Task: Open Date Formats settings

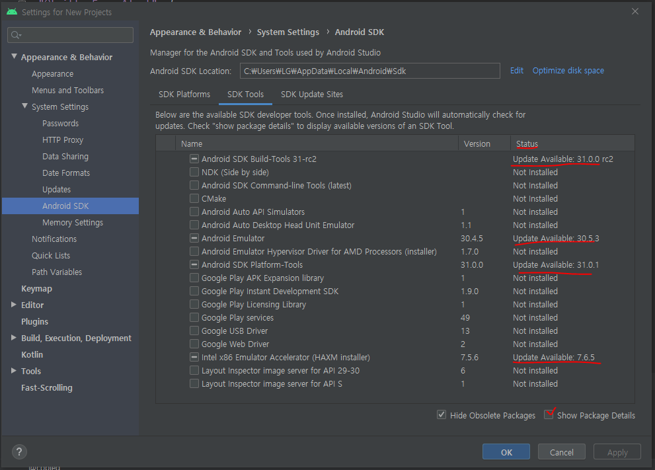Action: pyautogui.click(x=66, y=173)
